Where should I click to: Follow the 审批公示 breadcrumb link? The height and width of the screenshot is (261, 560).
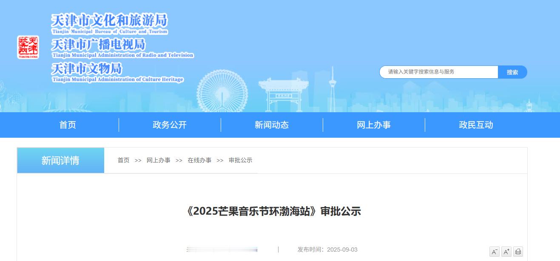coord(241,160)
